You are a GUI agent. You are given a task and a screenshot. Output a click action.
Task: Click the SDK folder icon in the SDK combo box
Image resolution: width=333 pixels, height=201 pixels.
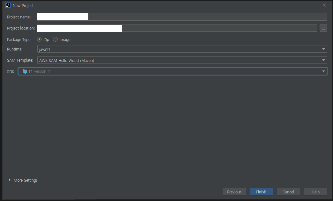click(x=25, y=71)
